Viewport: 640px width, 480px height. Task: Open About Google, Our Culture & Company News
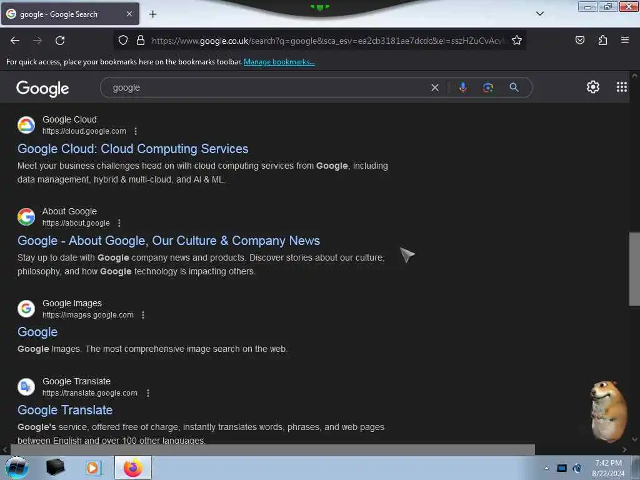tap(169, 241)
